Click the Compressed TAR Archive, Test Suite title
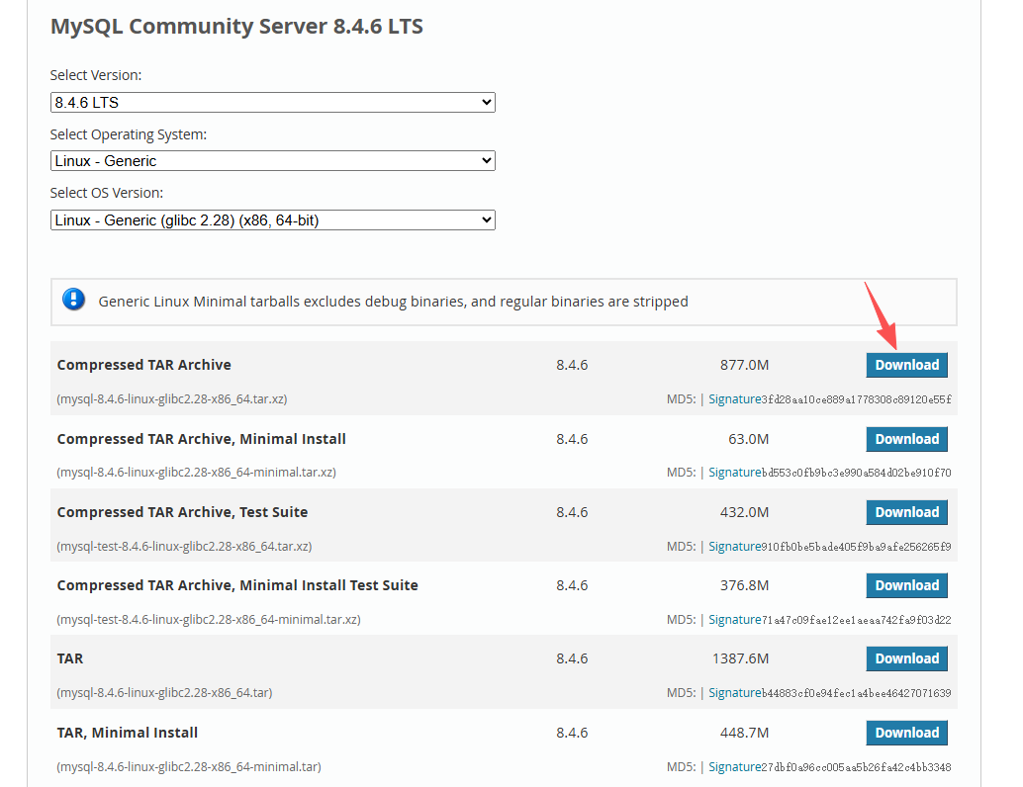Viewport: 1023px width, 787px height. pyautogui.click(x=183, y=512)
